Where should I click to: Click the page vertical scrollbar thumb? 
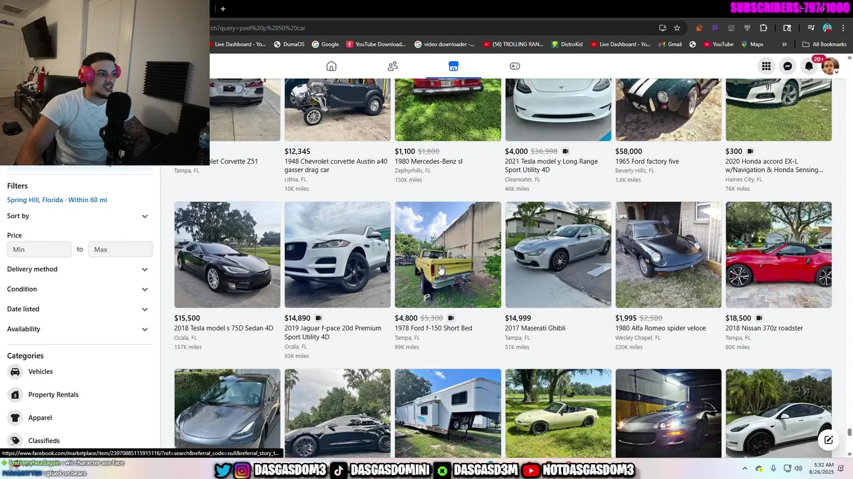point(850,432)
